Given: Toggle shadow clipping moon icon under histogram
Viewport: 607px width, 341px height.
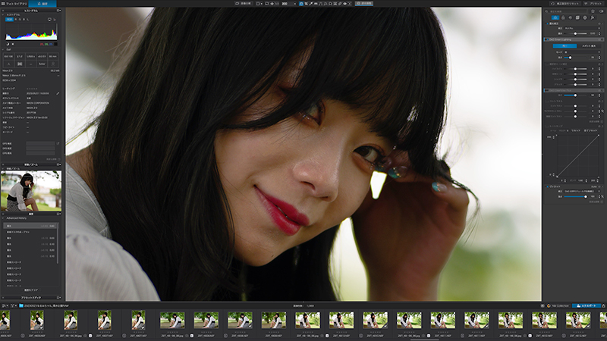Looking at the screenshot, I should point(8,44).
